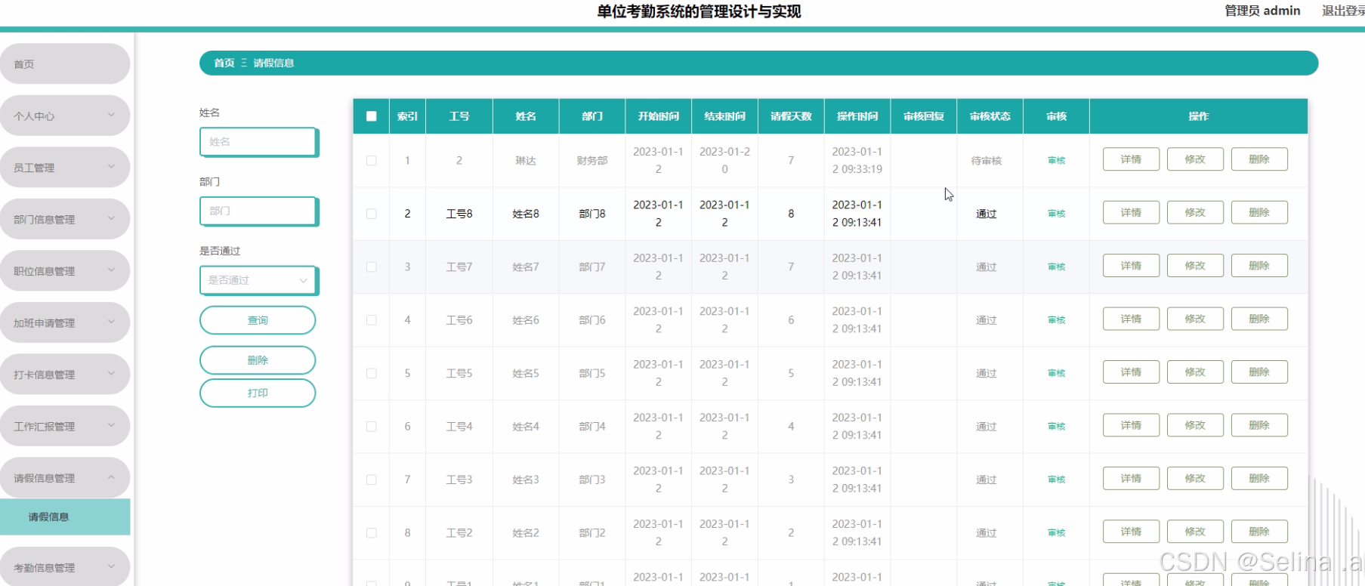The image size is (1365, 586).
Task: Expand the 考勤信息管理 sidebar menu
Action: point(65,567)
